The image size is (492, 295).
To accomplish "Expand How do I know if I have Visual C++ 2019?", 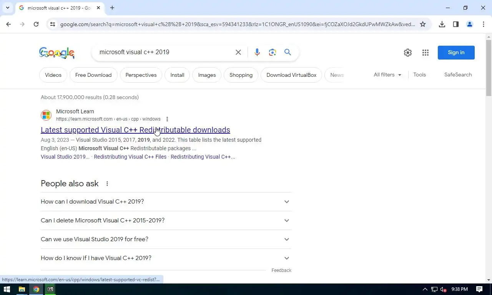I will [x=166, y=258].
